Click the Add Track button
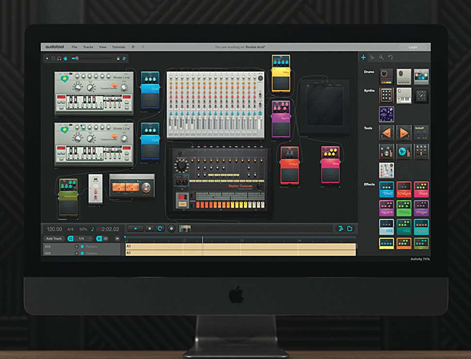This screenshot has width=471, height=359. click(54, 239)
